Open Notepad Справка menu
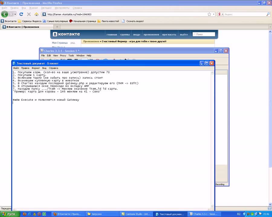The height and width of the screenshot is (217, 272). (53, 68)
